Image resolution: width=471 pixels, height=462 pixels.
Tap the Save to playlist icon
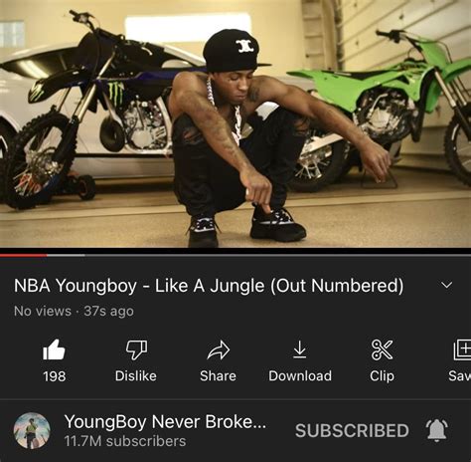point(462,349)
